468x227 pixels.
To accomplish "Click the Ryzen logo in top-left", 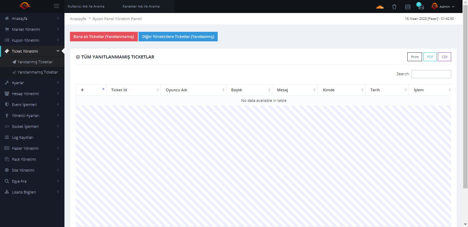I will 24,6.
